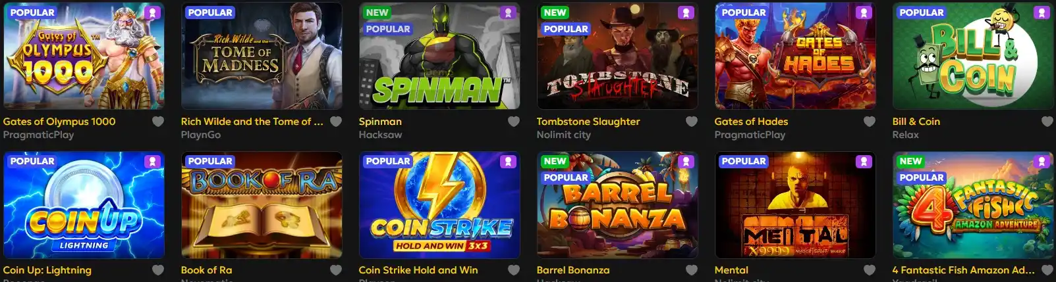Click the heart icon for Bill & Coin
Viewport: 1056px width, 282px height.
coord(1047,122)
